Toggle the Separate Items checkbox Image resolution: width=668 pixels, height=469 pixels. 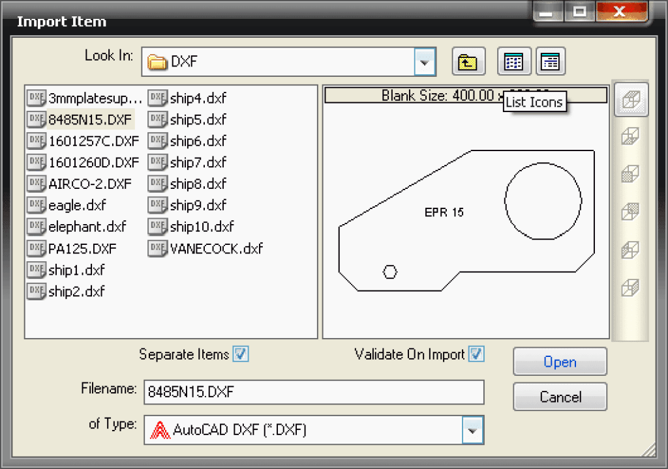[x=241, y=354]
